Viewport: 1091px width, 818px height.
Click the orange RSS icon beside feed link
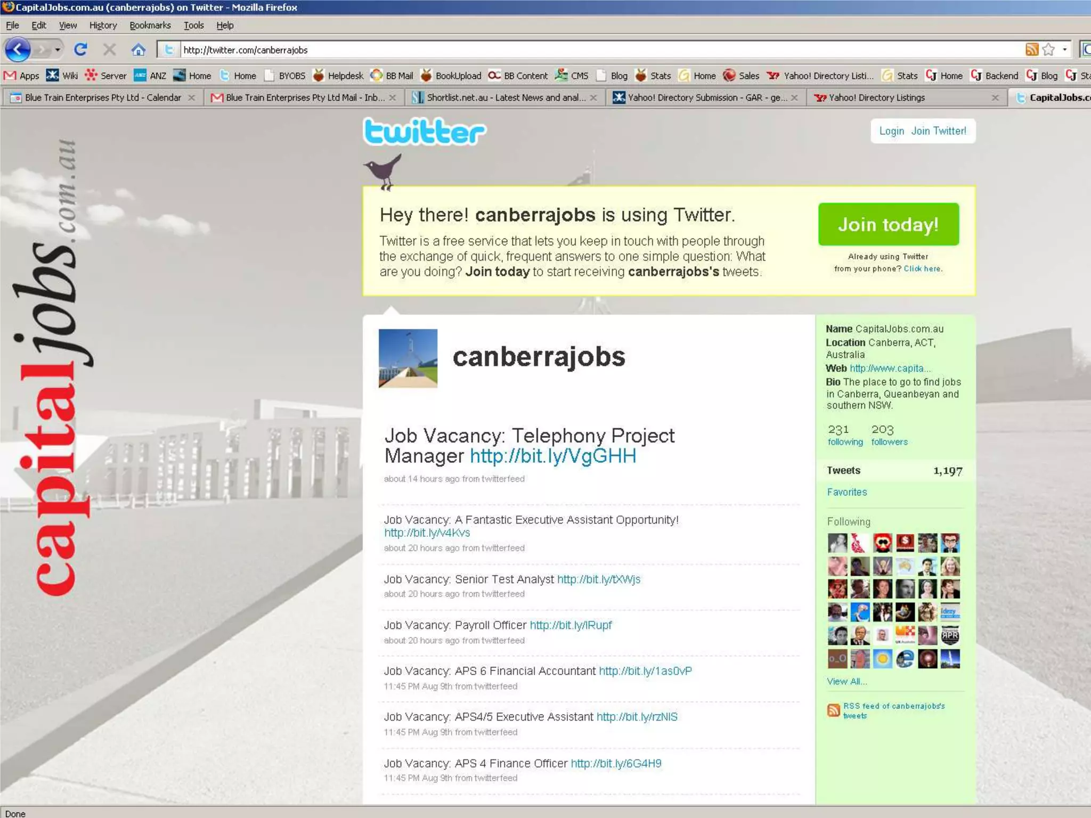pyautogui.click(x=833, y=710)
